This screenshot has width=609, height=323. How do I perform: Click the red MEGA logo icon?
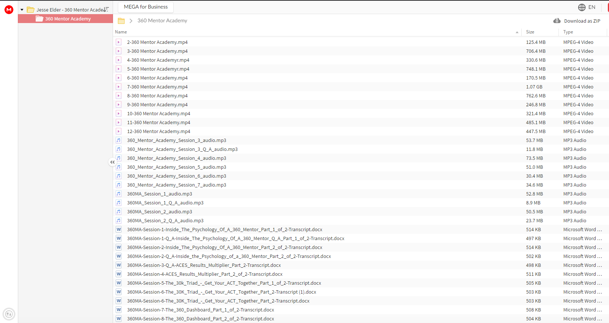(x=9, y=10)
